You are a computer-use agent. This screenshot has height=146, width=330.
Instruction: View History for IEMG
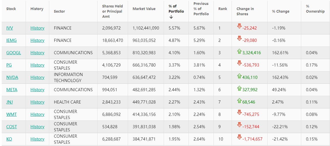[37, 40]
